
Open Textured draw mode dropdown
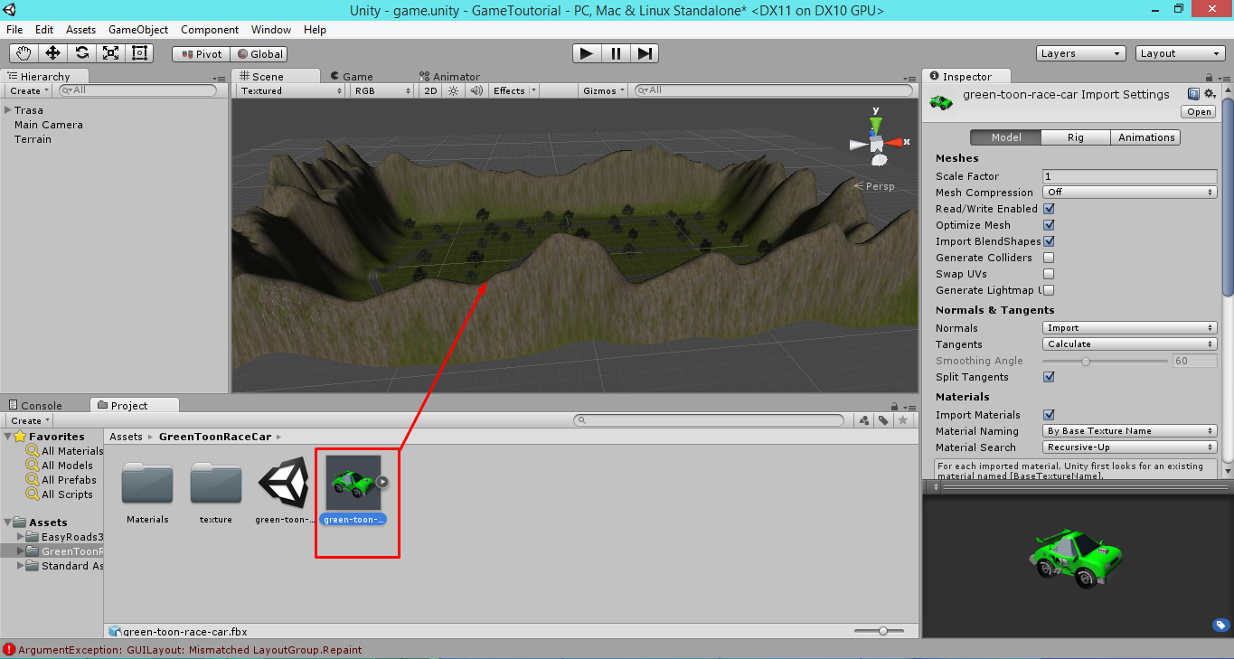tap(291, 90)
